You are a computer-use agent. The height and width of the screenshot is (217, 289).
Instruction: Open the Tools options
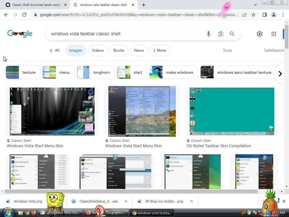pyautogui.click(x=227, y=50)
